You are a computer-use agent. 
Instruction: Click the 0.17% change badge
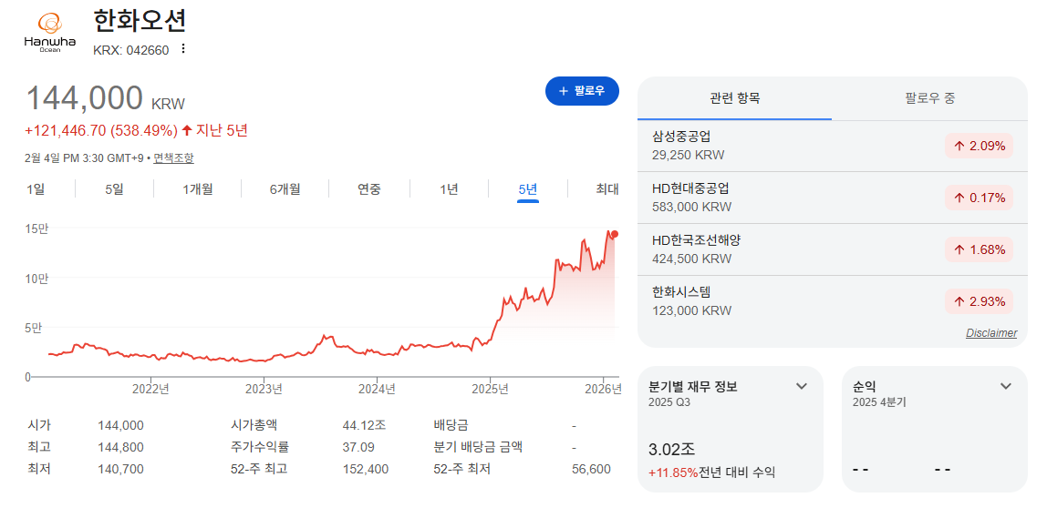point(979,198)
